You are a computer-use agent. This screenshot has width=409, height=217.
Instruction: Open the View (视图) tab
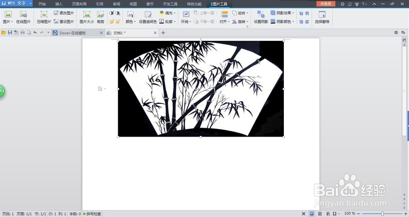click(133, 4)
